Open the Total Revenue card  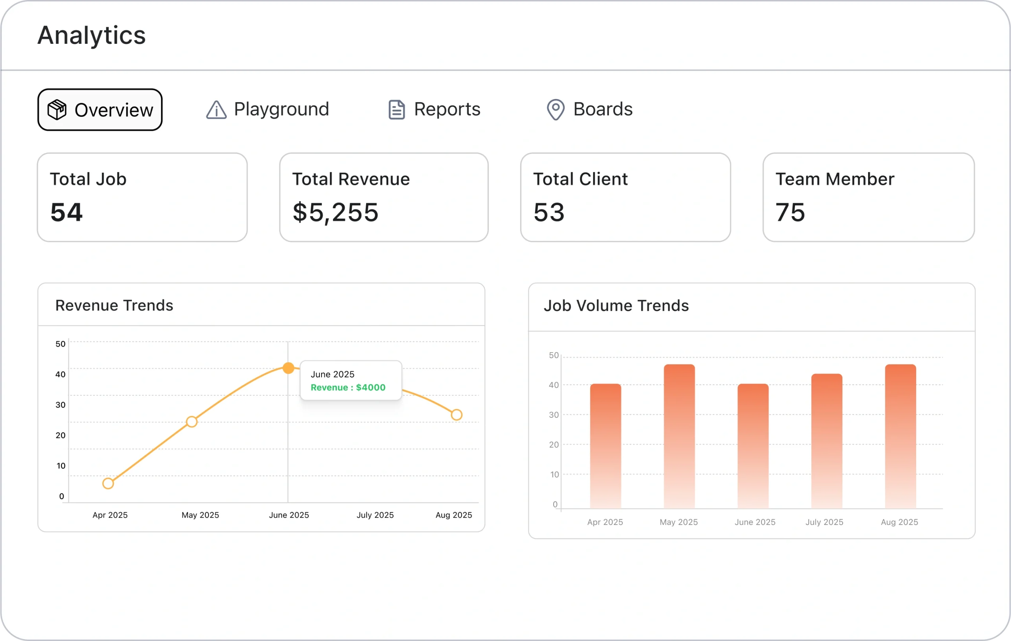point(384,198)
